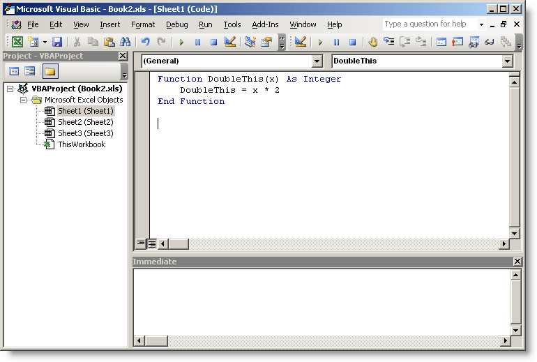Screen dimensions: 537x362
Task: Click the View Microsoft Excel icon
Action: coord(17,42)
